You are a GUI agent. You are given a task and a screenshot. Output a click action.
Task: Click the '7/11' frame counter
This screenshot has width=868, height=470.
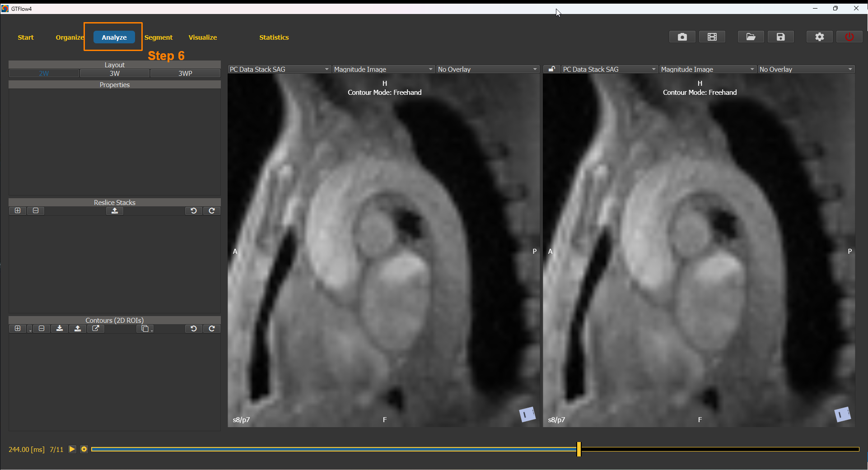pyautogui.click(x=56, y=450)
